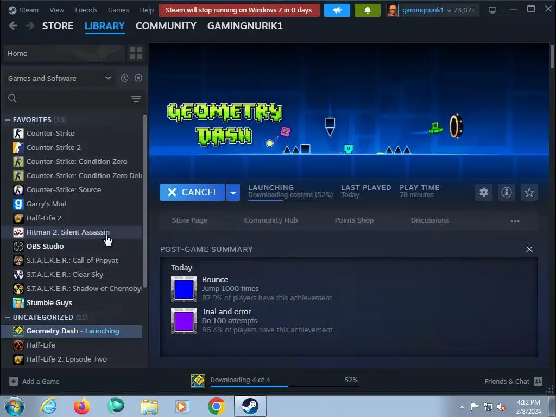
Task: Collapse the UNCATEGORIZED category
Action: (x=8, y=317)
